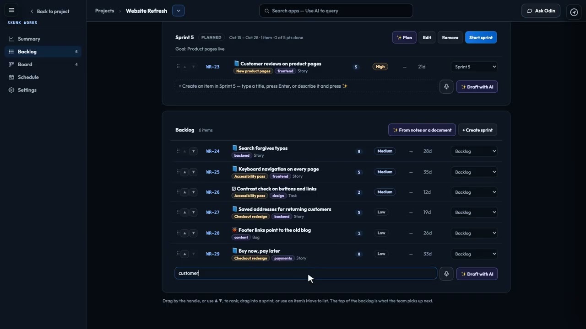Click the Summary chart icon in sidebar
The image size is (586, 329).
[11, 39]
